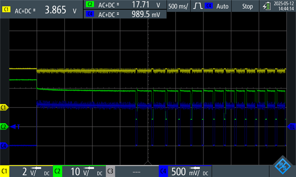Select the rising edge trigger slope icon

[x=198, y=6]
